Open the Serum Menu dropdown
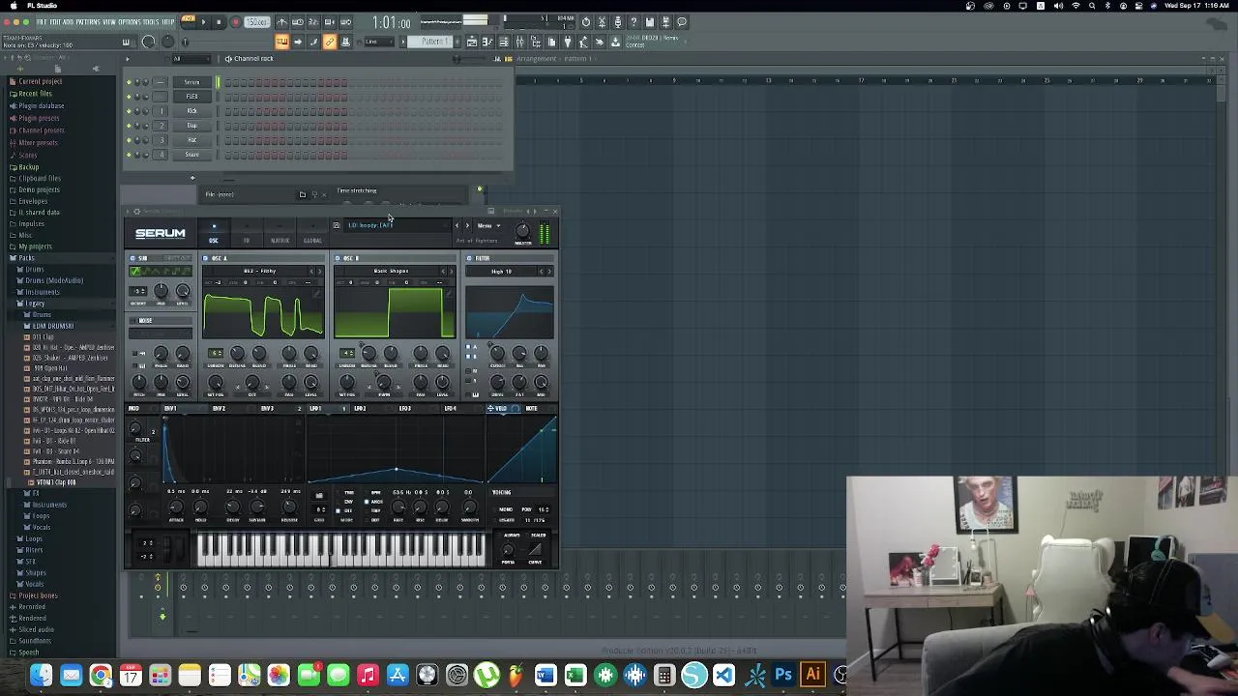 (487, 226)
